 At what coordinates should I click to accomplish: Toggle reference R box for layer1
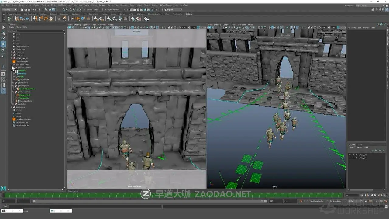[357, 158]
